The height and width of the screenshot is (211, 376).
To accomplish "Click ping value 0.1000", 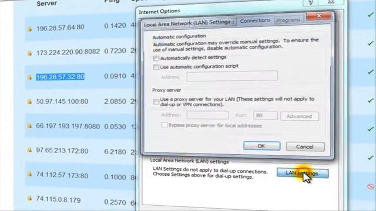I will (115, 177).
